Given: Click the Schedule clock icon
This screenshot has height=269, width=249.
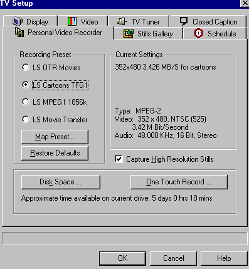Looking at the screenshot, I should (198, 33).
